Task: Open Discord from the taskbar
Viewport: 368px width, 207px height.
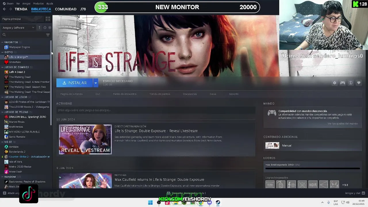Action: [x=209, y=203]
